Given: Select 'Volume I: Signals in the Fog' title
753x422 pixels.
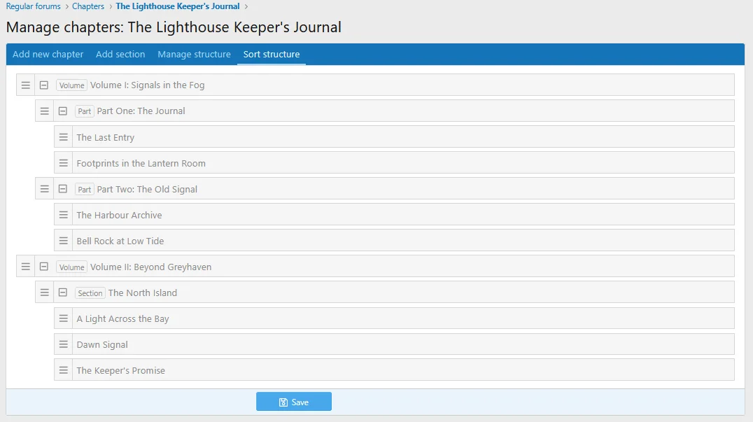Looking at the screenshot, I should pos(148,85).
